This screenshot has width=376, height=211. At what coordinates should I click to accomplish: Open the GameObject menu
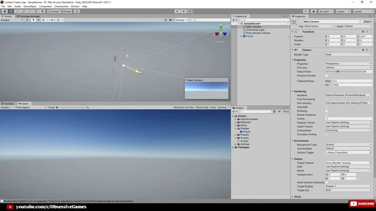(x=30, y=6)
